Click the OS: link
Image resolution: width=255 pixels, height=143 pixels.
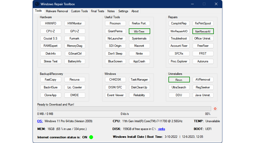coord(40,121)
